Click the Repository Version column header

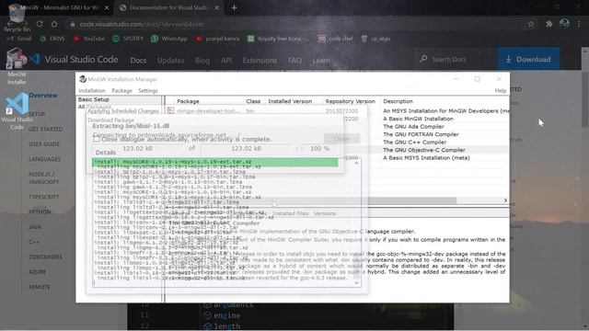click(350, 101)
